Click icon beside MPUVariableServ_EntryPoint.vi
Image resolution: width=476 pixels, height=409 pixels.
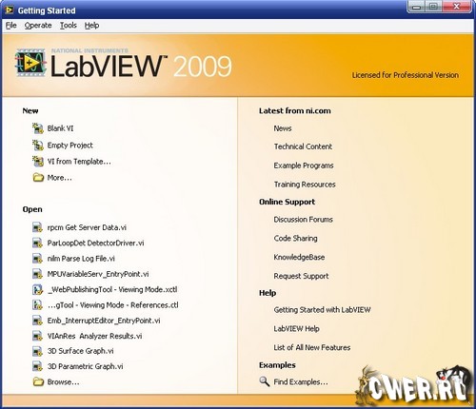tap(37, 274)
